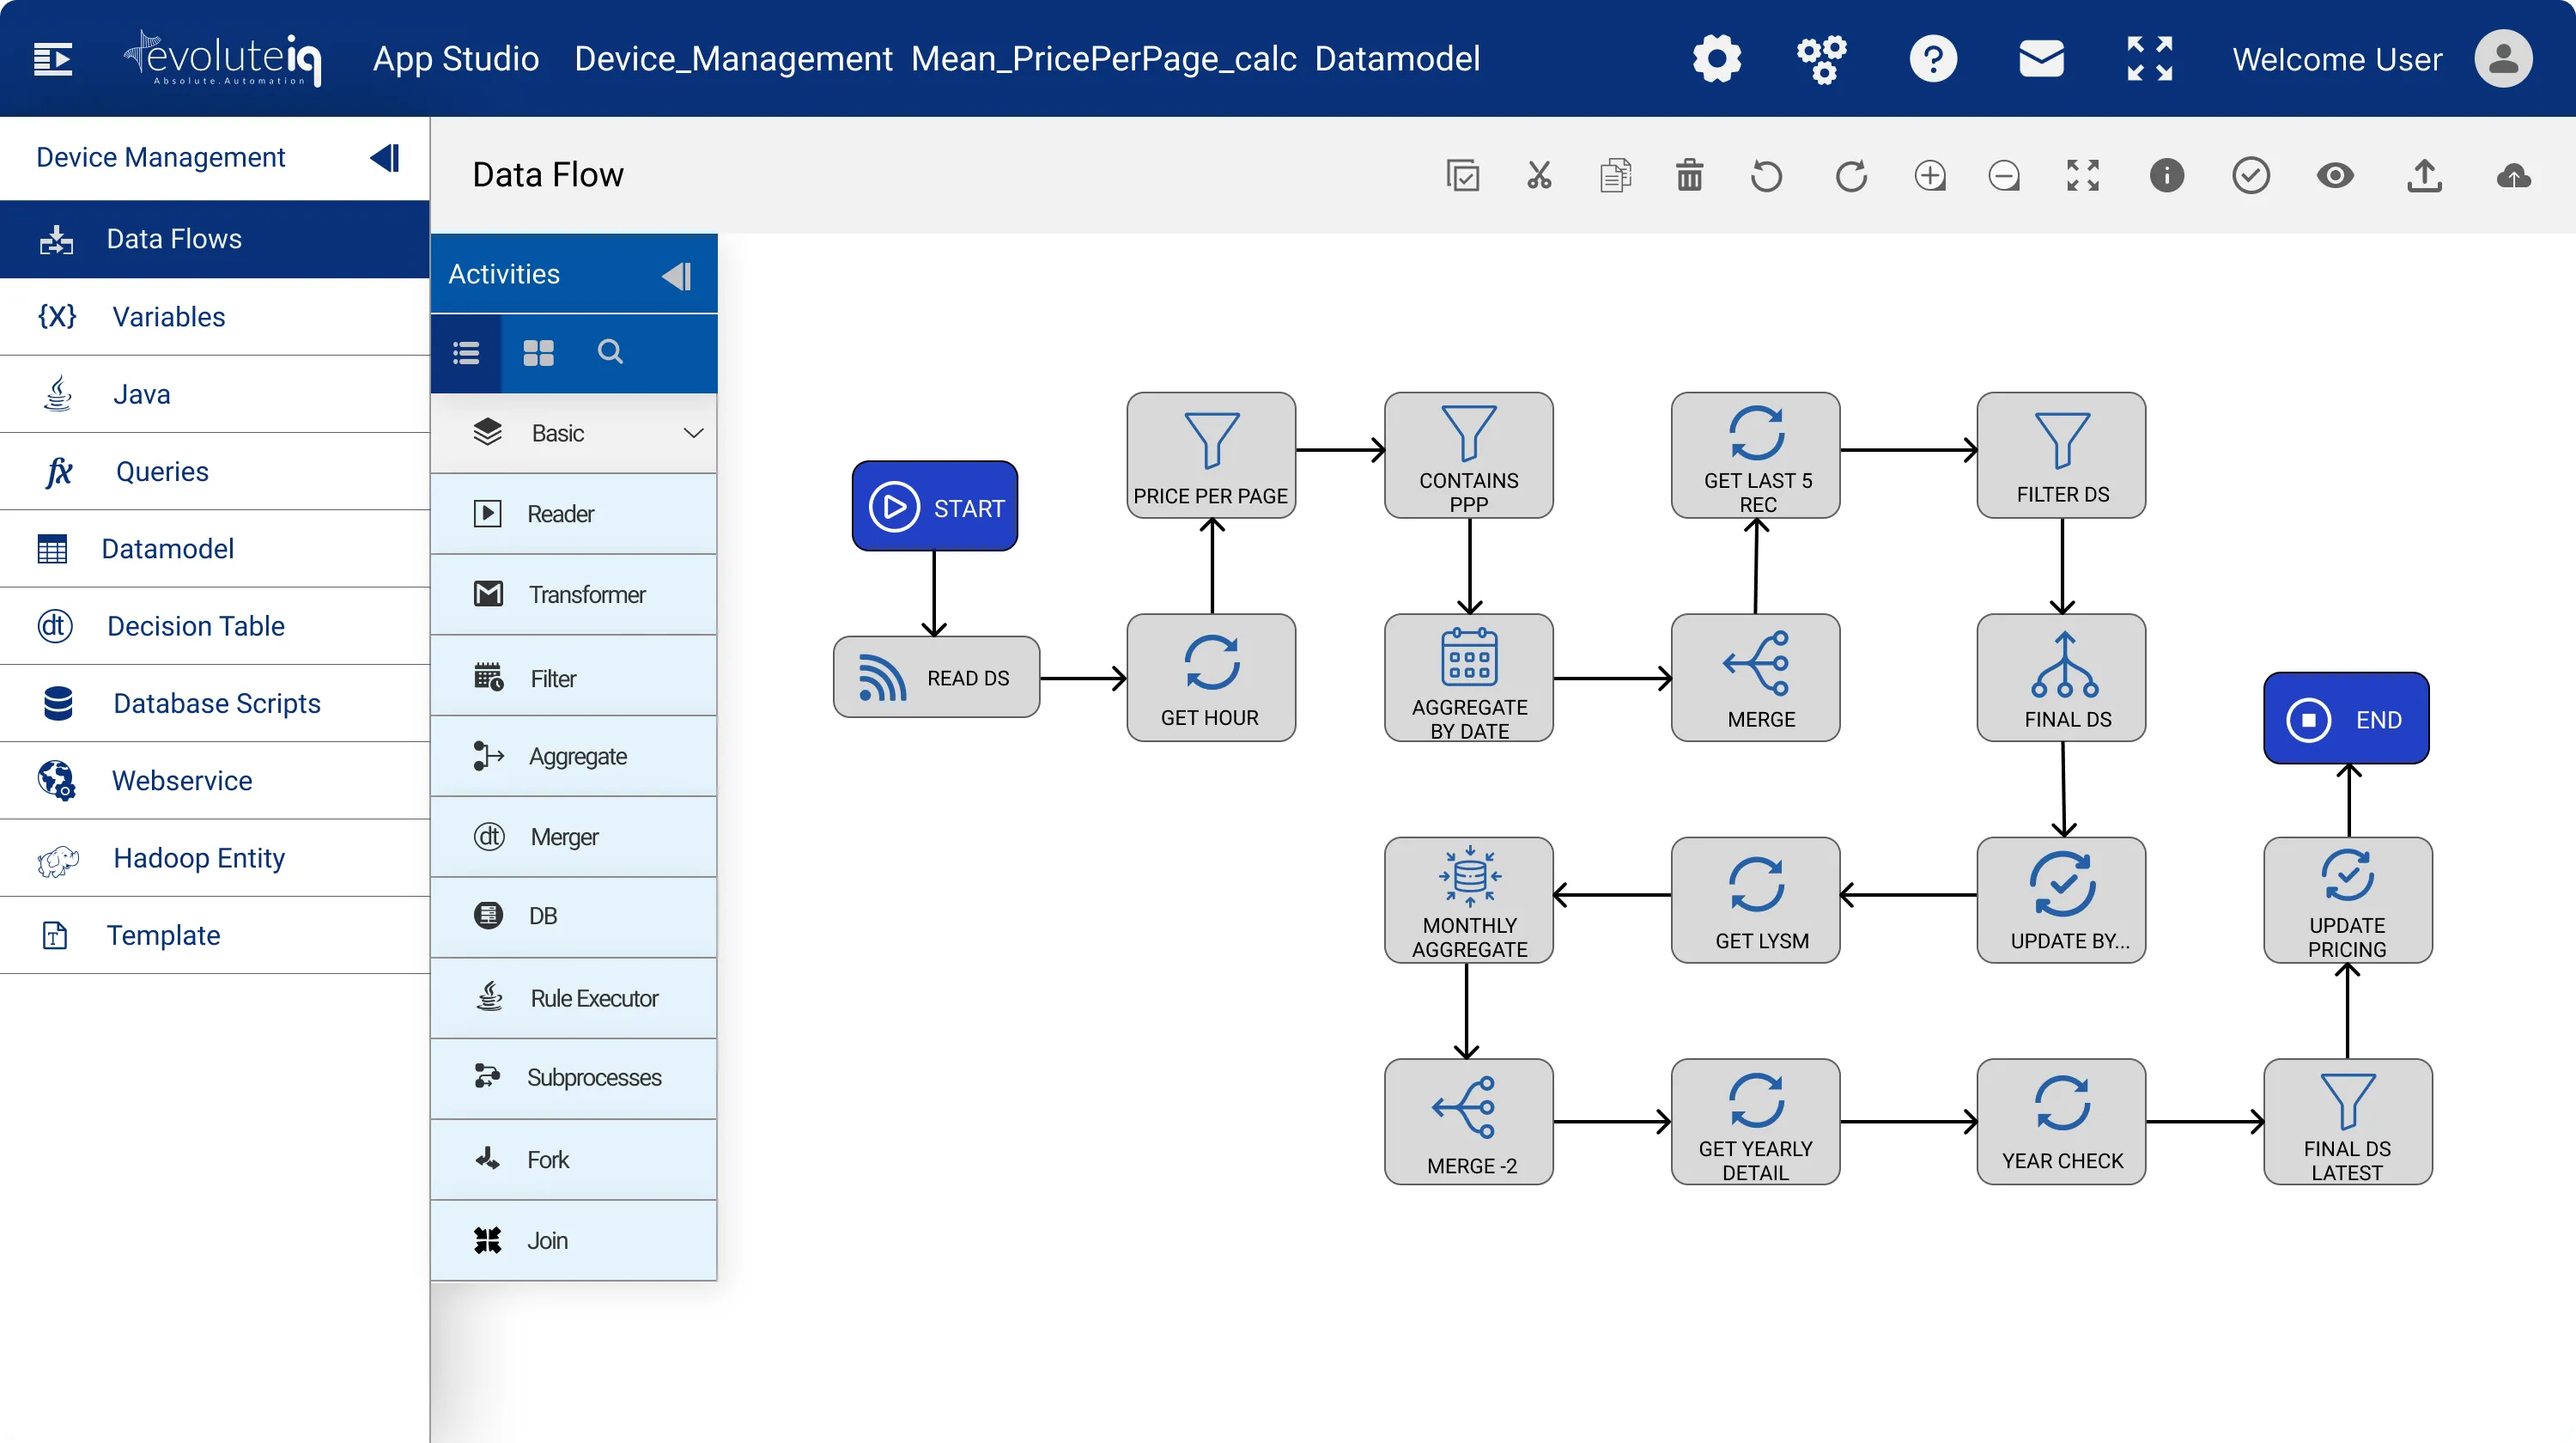Click the cut scissors icon in toolbar
The width and height of the screenshot is (2576, 1443).
(x=1539, y=176)
